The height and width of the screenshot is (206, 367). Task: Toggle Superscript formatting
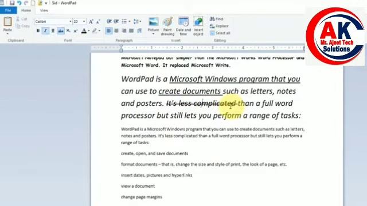(75, 30)
